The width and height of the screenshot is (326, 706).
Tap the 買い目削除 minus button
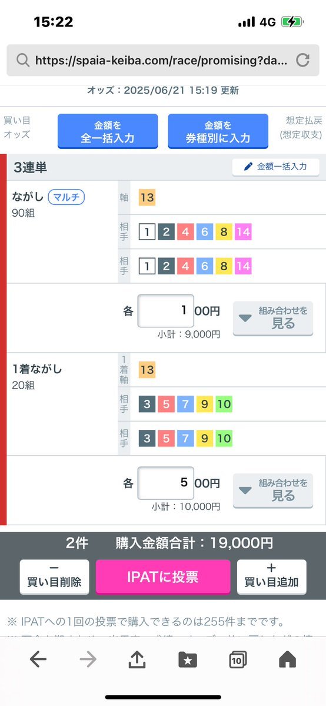tap(55, 577)
